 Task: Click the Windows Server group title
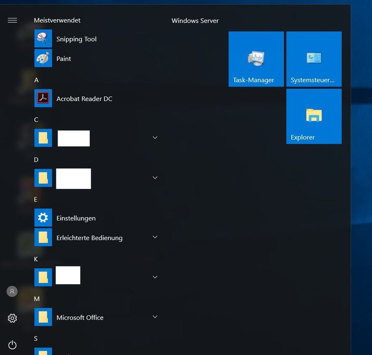(x=195, y=21)
